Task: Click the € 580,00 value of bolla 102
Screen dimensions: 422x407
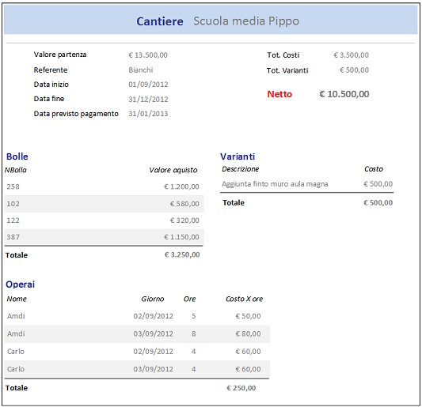Action: 184,204
